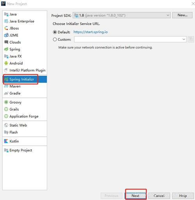This screenshot has height=200, width=195.
Task: Select the Spring list label
Action: [x=15, y=49]
